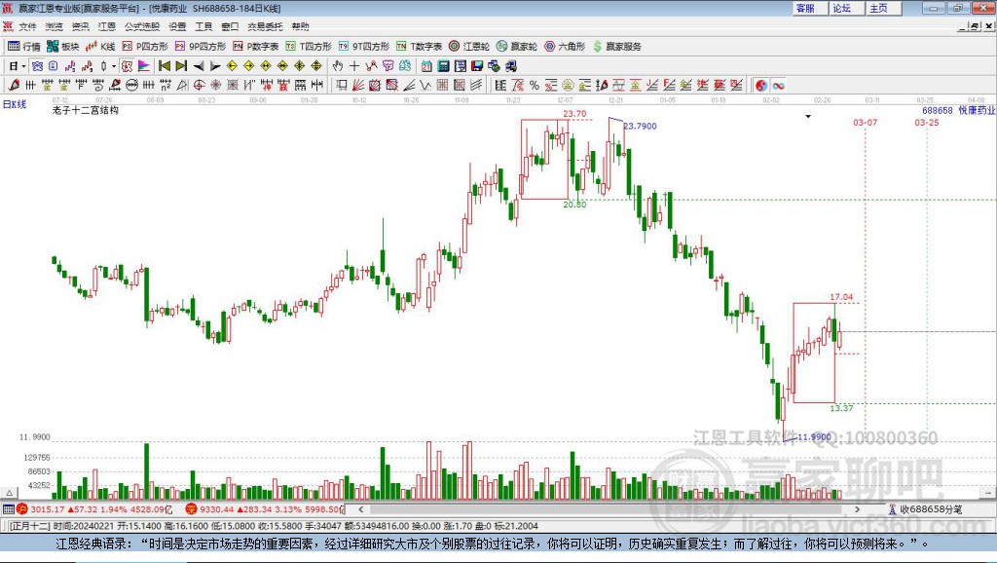Restore the inner chart child window
The width and height of the screenshot is (997, 563).
pyautogui.click(x=976, y=26)
